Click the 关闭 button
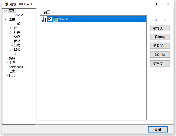The image size is (176, 136). [158, 130]
